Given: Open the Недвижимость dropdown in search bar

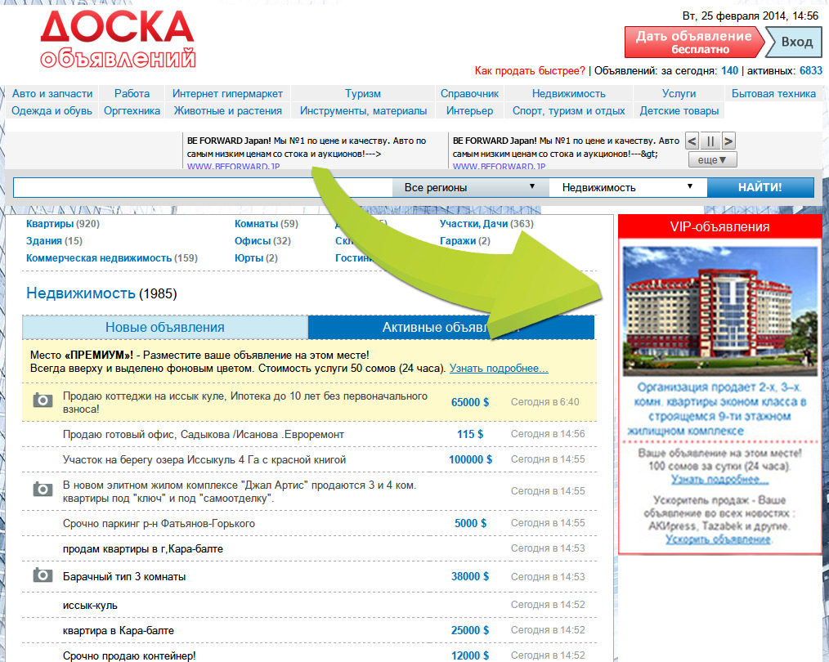Looking at the screenshot, I should click(627, 187).
